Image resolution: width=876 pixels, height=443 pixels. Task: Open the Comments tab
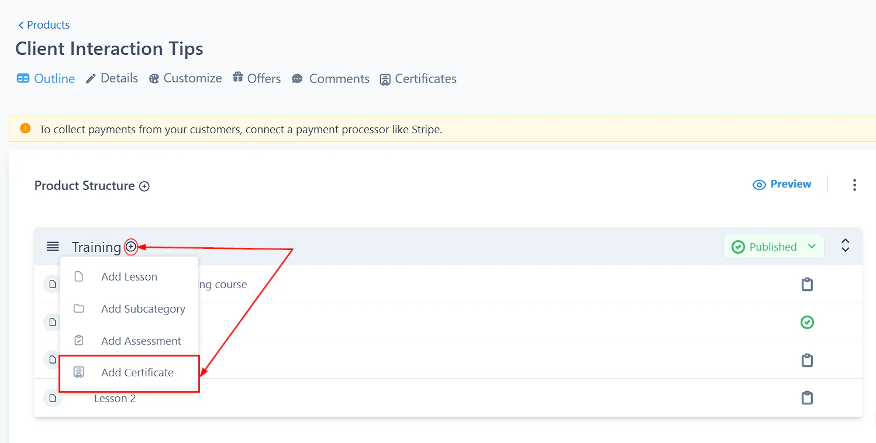point(330,79)
